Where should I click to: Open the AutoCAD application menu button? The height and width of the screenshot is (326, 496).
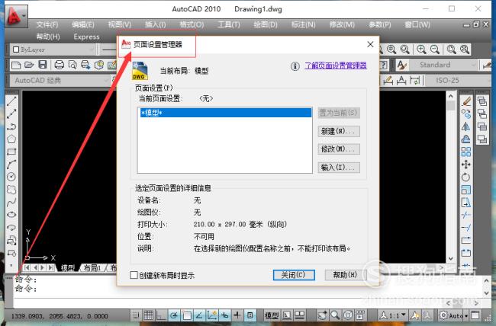[16, 15]
